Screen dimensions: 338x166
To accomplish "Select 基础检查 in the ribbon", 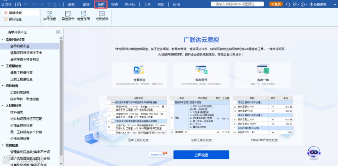I will coord(21,13).
